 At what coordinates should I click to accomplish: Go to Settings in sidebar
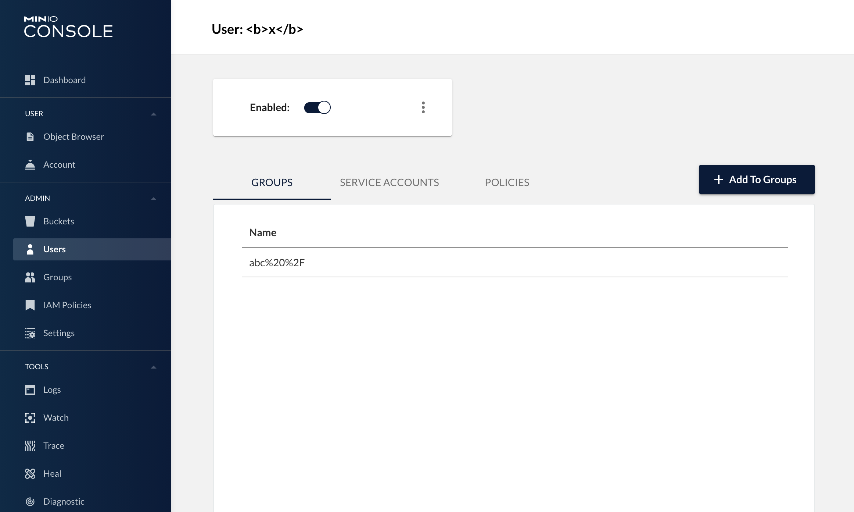tap(92, 333)
